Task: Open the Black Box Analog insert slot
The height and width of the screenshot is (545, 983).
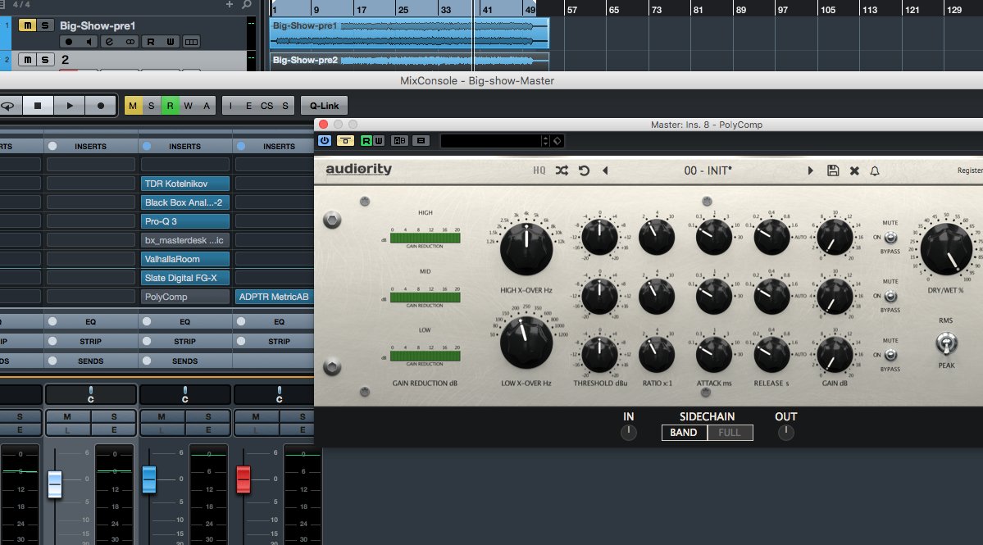Action: coord(185,202)
